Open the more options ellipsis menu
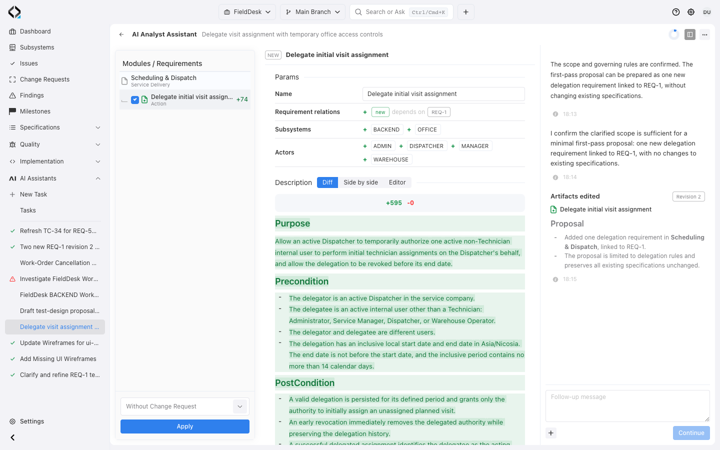 [x=704, y=34]
